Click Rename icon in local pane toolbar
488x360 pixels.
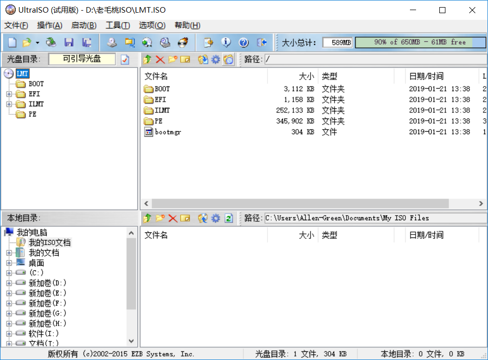[185, 218]
